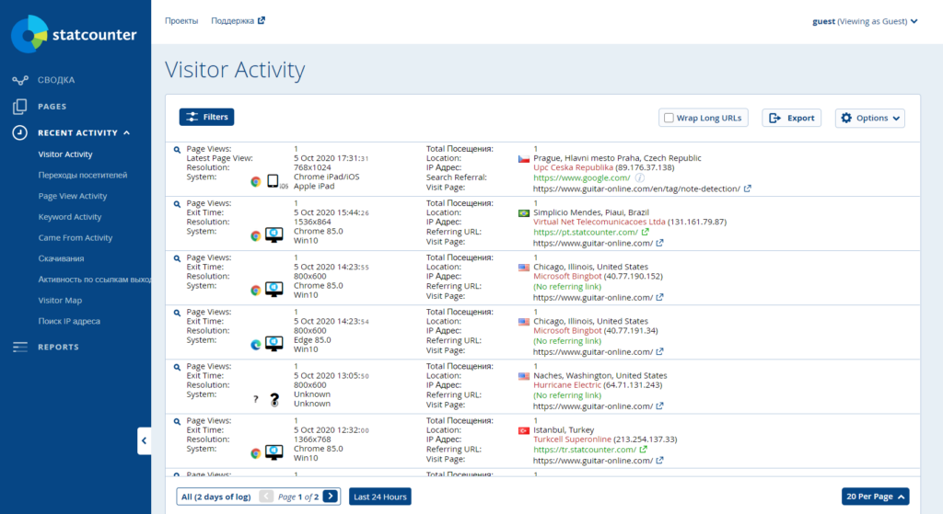
Task: Select Visitor Activity in the sidebar
Action: tap(65, 154)
